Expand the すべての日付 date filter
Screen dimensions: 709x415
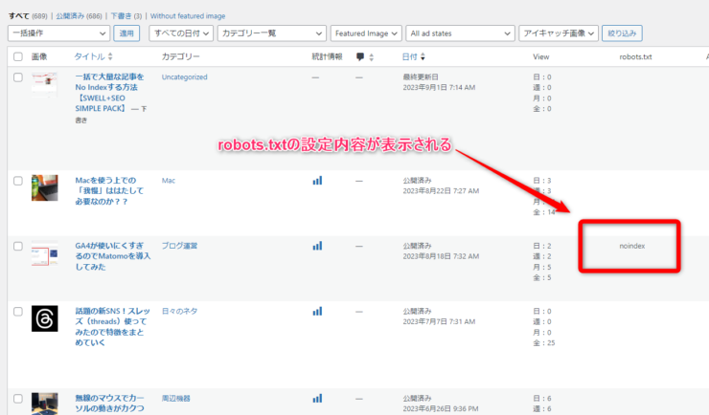click(x=179, y=33)
